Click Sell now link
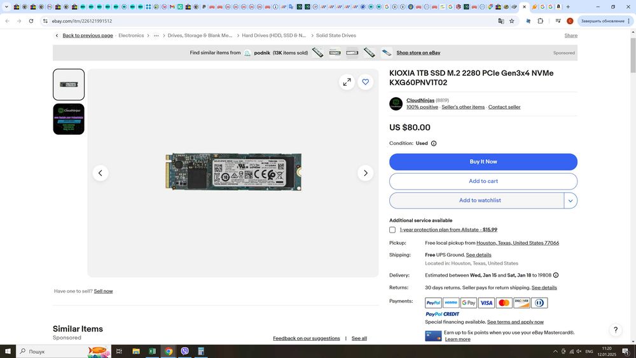The width and height of the screenshot is (636, 358). tap(104, 291)
